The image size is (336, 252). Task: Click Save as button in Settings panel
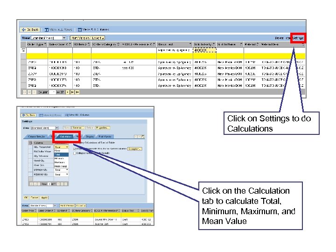click(x=78, y=128)
